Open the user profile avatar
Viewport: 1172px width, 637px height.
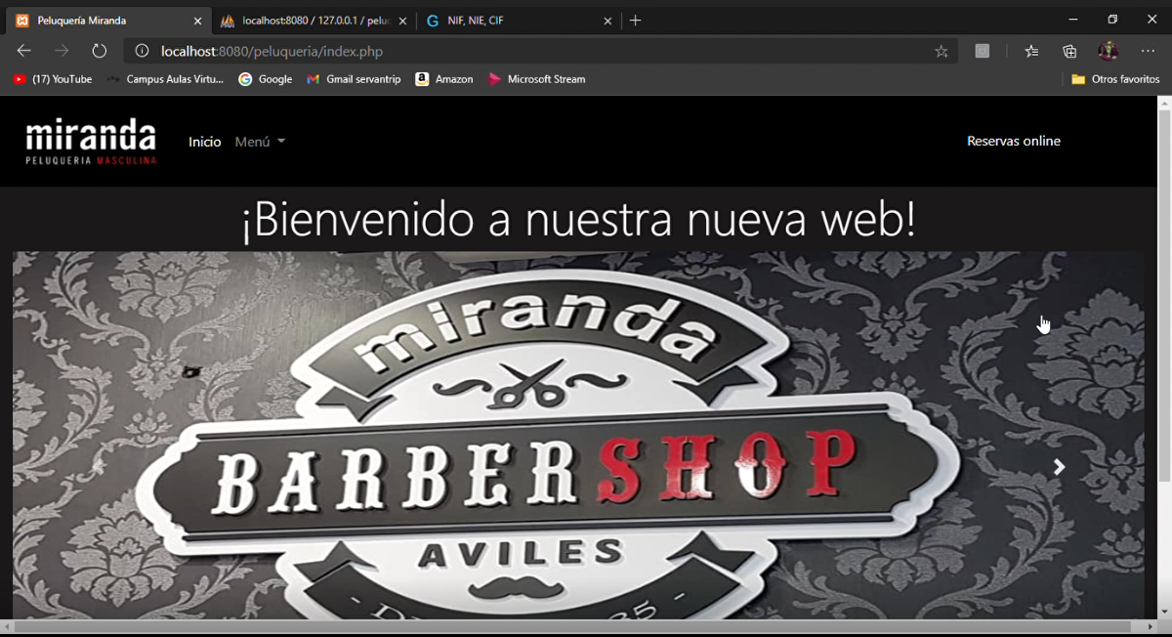pos(1108,51)
